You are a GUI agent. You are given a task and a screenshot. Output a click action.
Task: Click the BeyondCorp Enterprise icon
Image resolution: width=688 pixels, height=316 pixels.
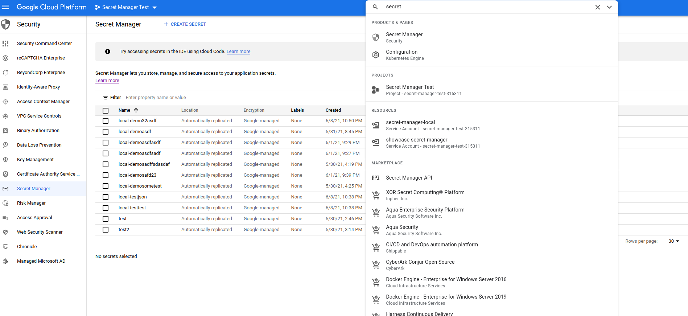coord(5,73)
